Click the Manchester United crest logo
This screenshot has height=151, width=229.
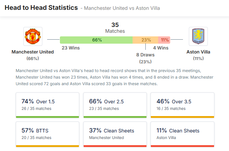[33, 36]
